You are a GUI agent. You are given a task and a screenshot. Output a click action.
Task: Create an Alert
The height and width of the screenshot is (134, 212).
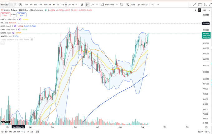(131, 5)
